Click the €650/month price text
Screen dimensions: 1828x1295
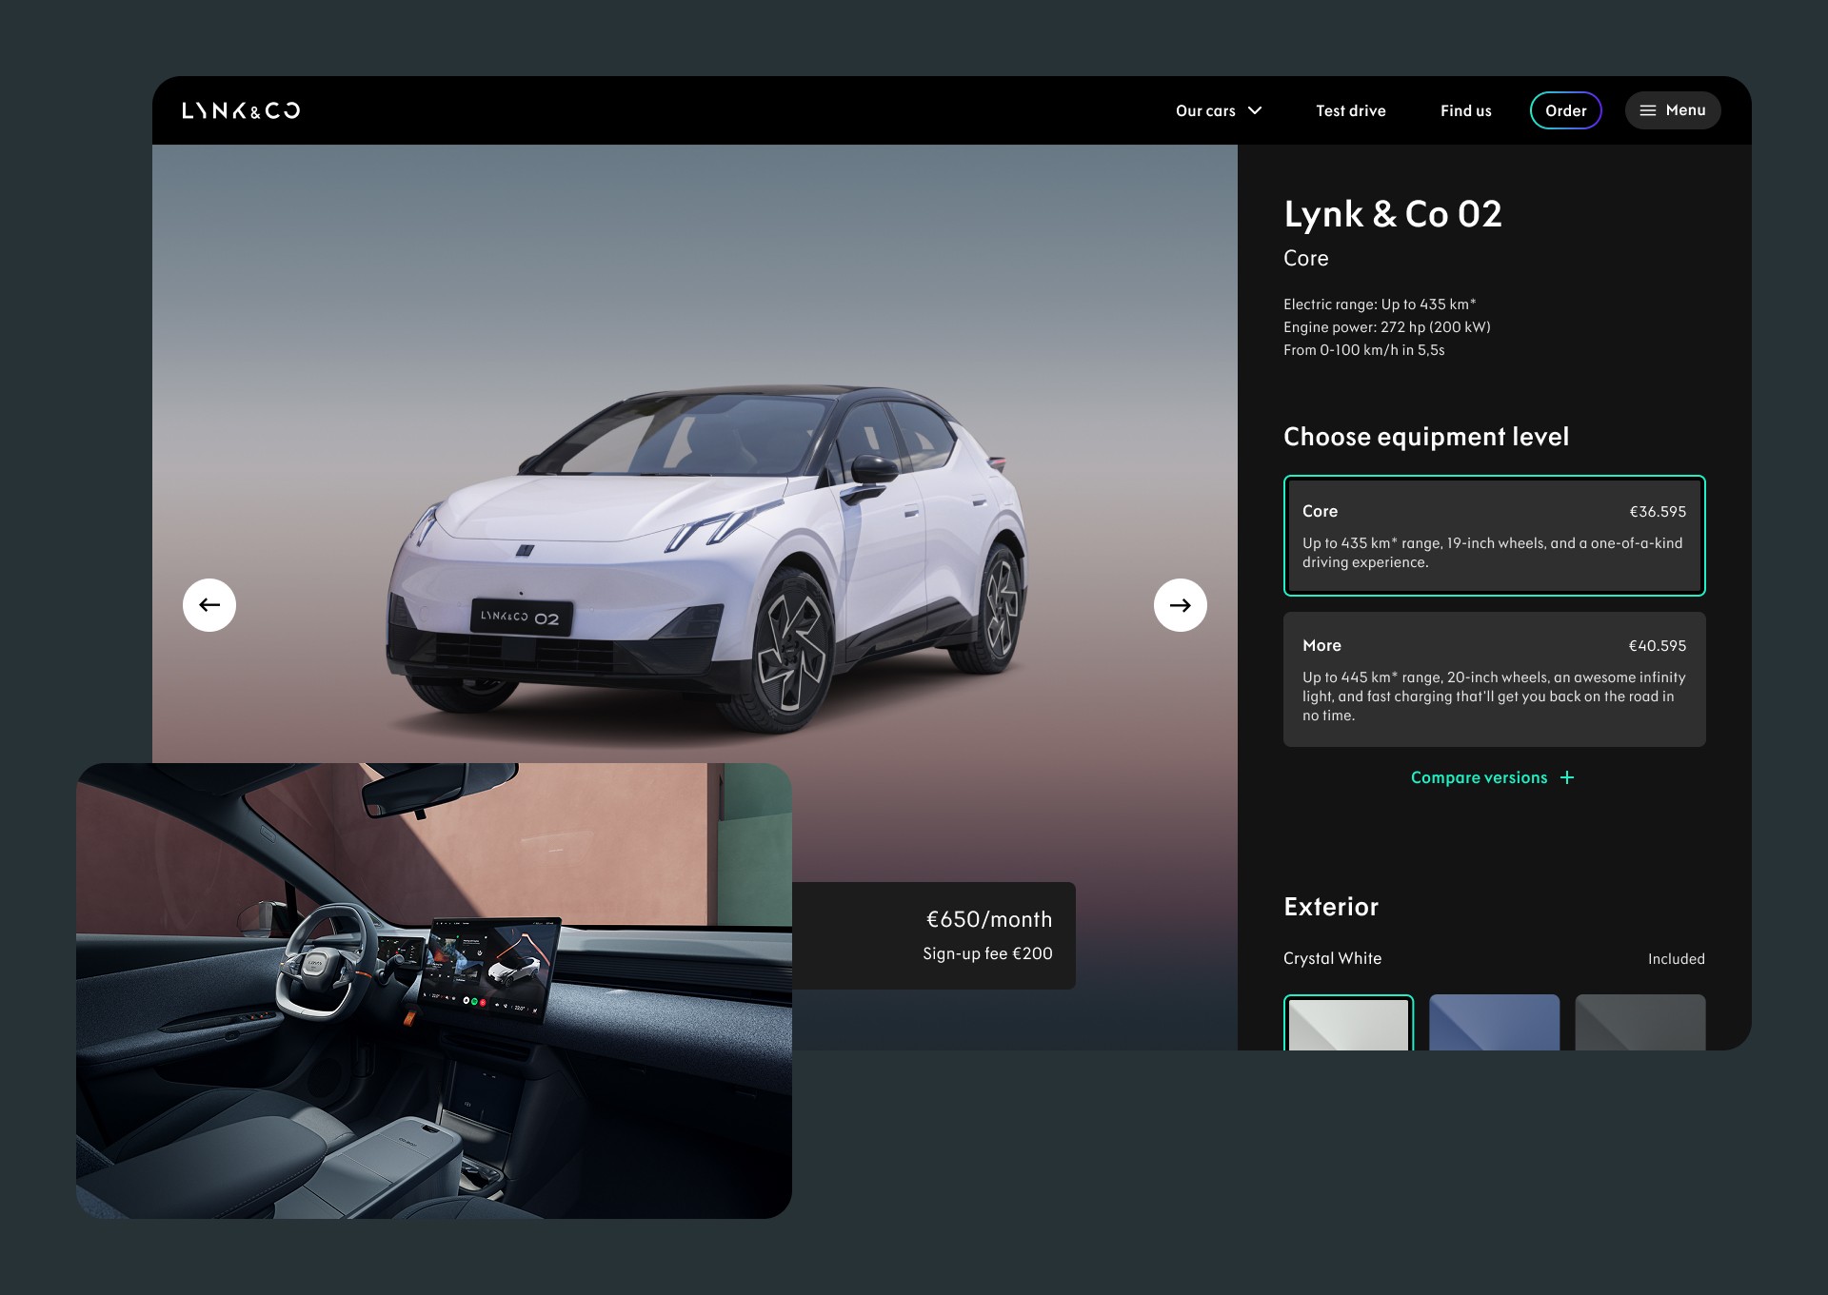pyautogui.click(x=989, y=919)
